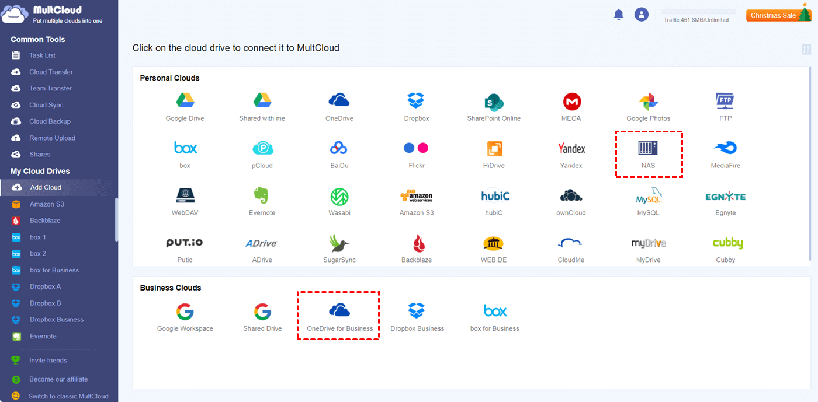
Task: Choose the CloudMe drive
Action: (x=570, y=243)
